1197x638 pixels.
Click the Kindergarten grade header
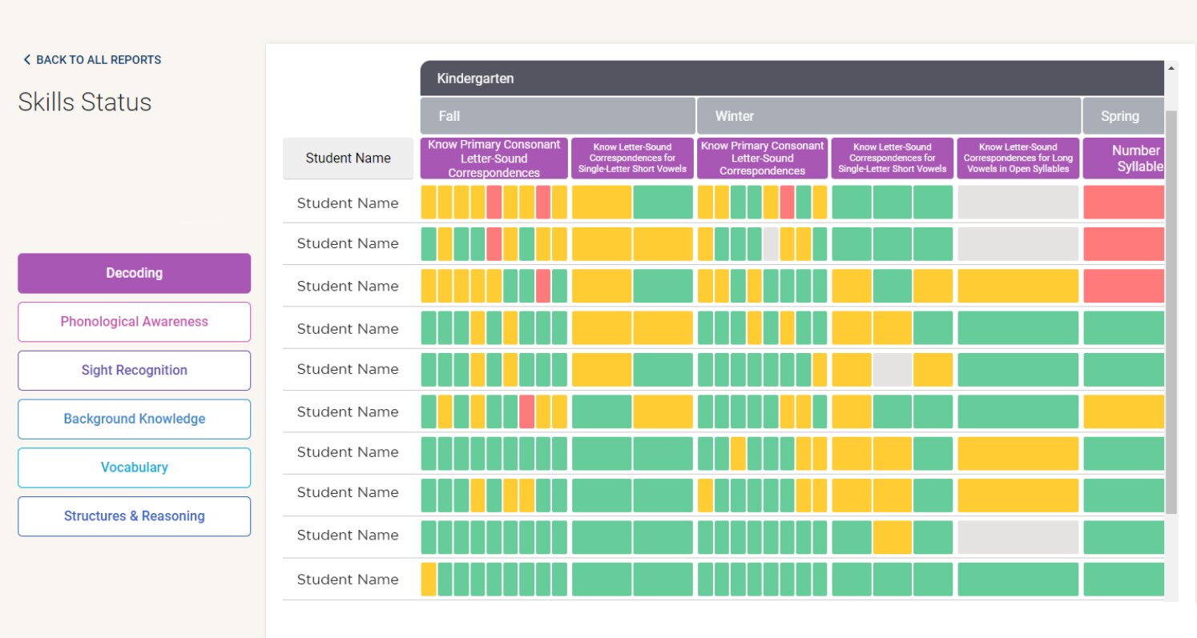coord(792,78)
